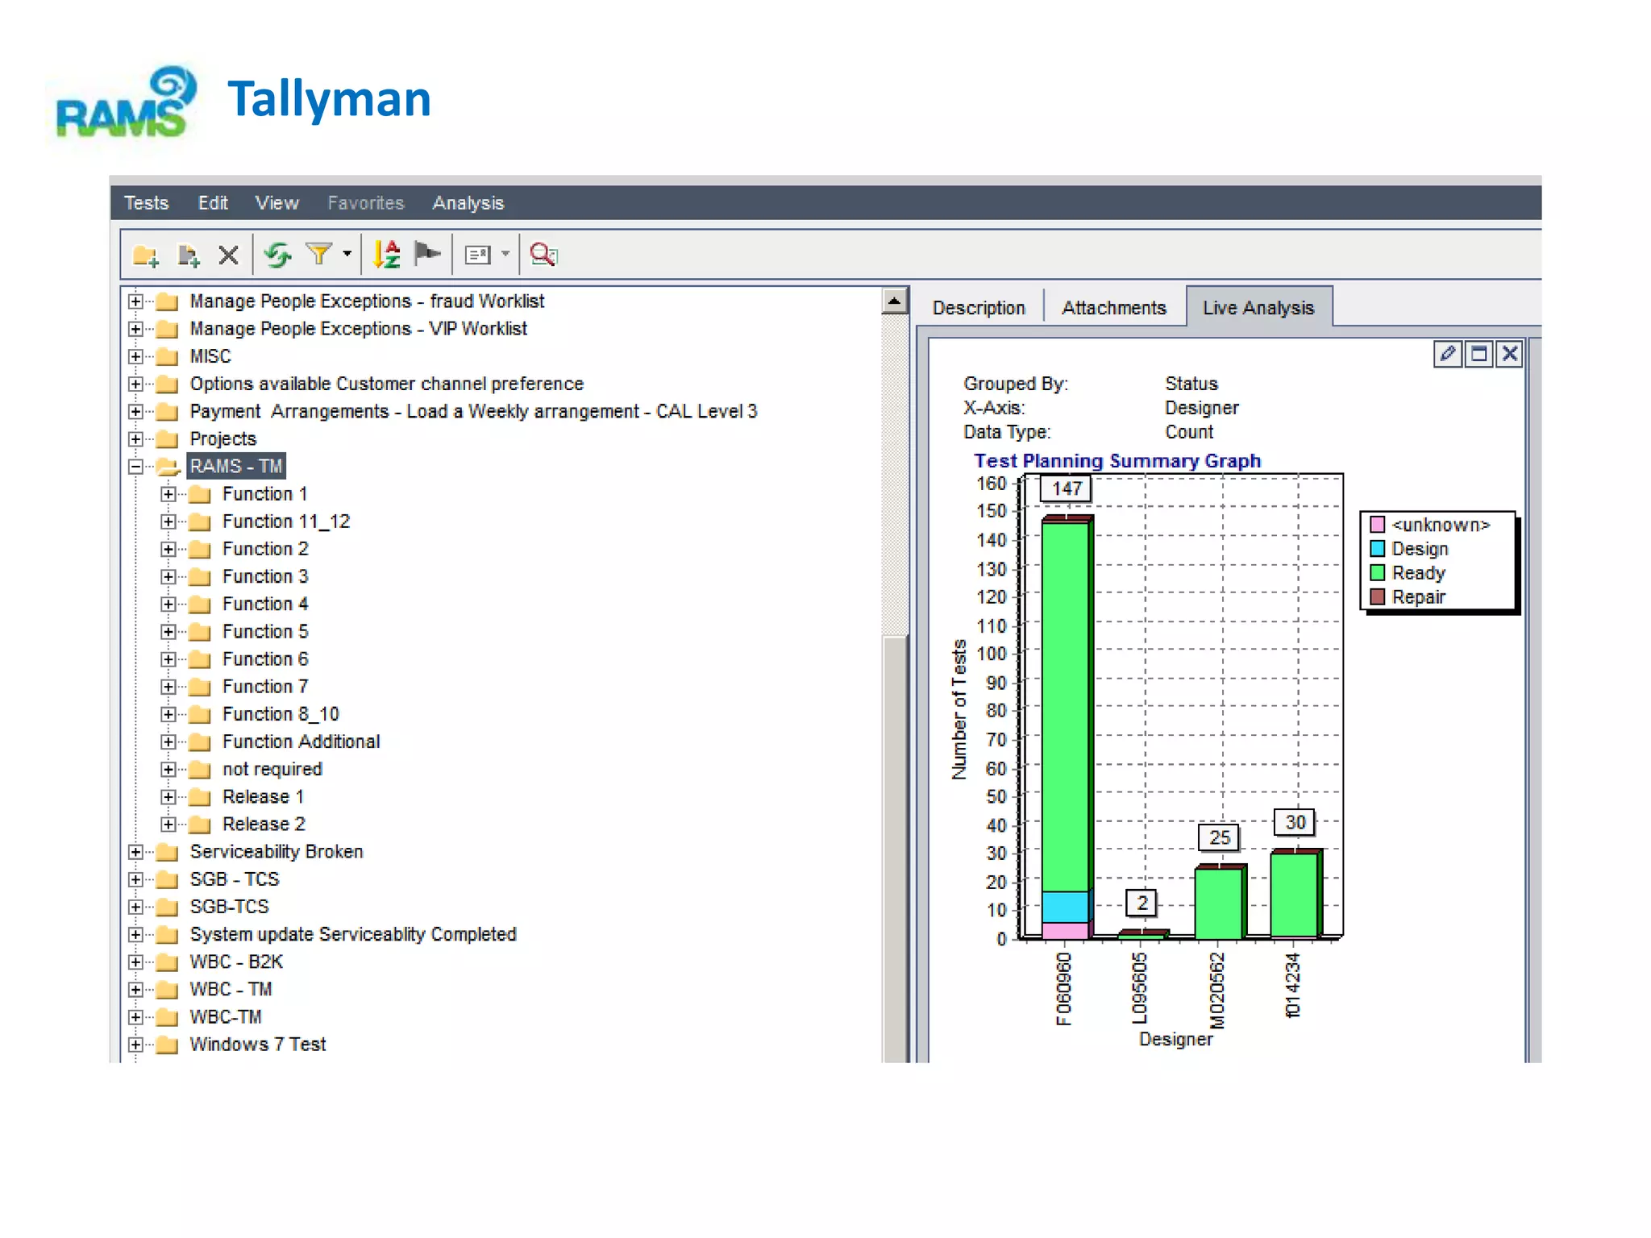Image resolution: width=1651 pixels, height=1238 pixels.
Task: Click the open folder icon for RAMS - TM
Action: coord(168,467)
